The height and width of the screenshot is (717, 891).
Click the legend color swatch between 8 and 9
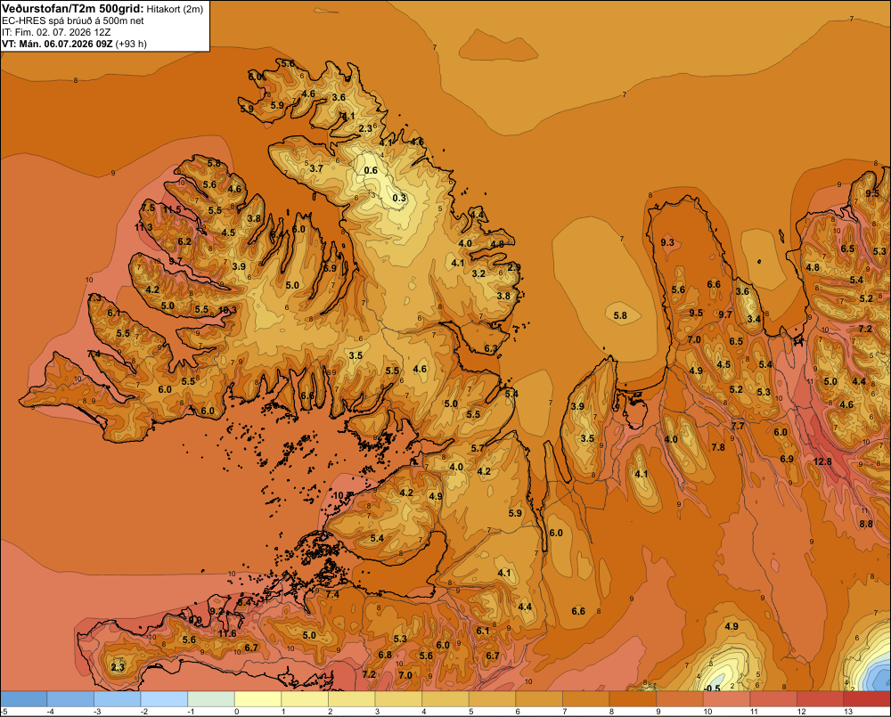pyautogui.click(x=633, y=699)
